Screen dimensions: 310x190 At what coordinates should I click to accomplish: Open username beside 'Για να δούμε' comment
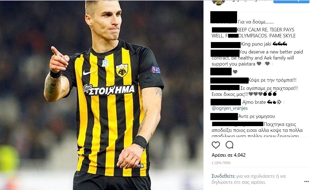[224, 17]
